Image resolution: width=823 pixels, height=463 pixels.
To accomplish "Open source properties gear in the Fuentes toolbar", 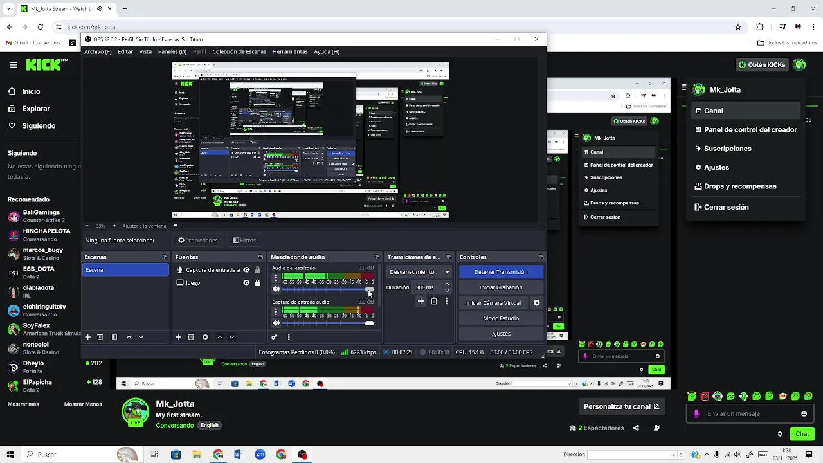I will 205,337.
